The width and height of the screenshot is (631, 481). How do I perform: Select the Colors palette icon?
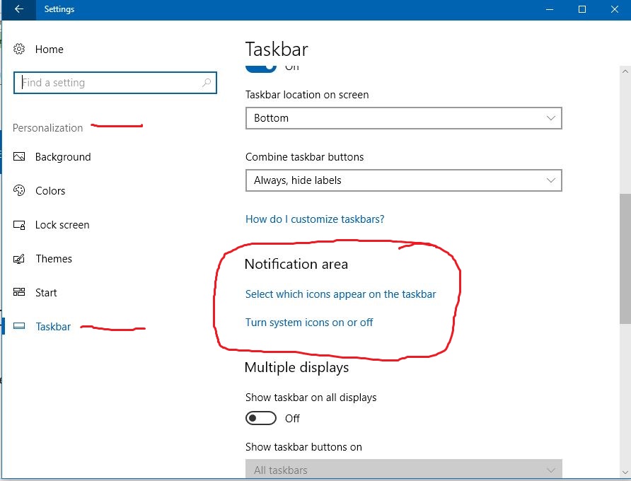click(x=19, y=190)
